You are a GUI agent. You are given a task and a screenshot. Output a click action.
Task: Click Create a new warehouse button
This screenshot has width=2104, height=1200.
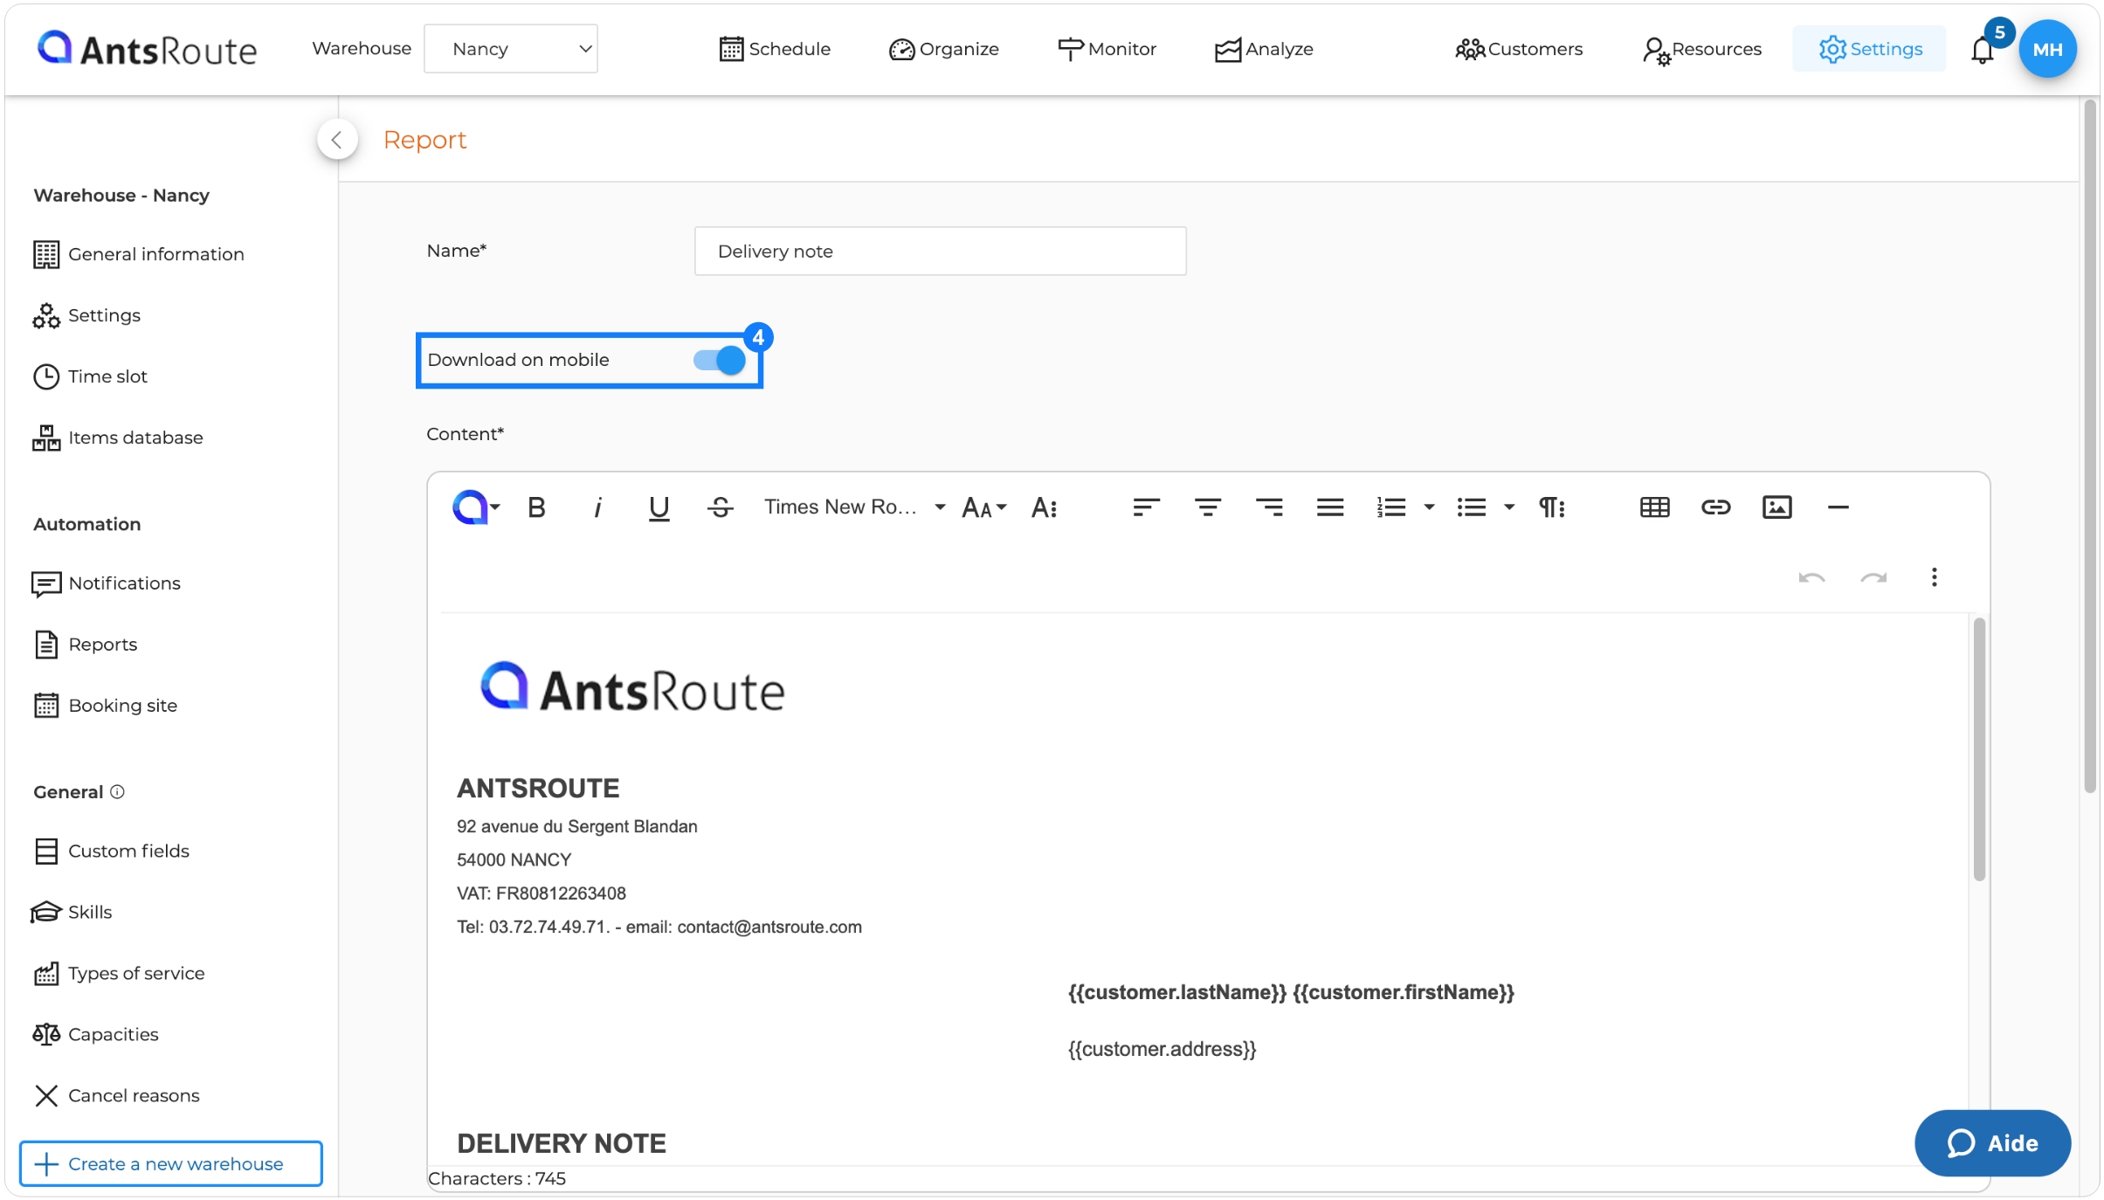(x=171, y=1163)
